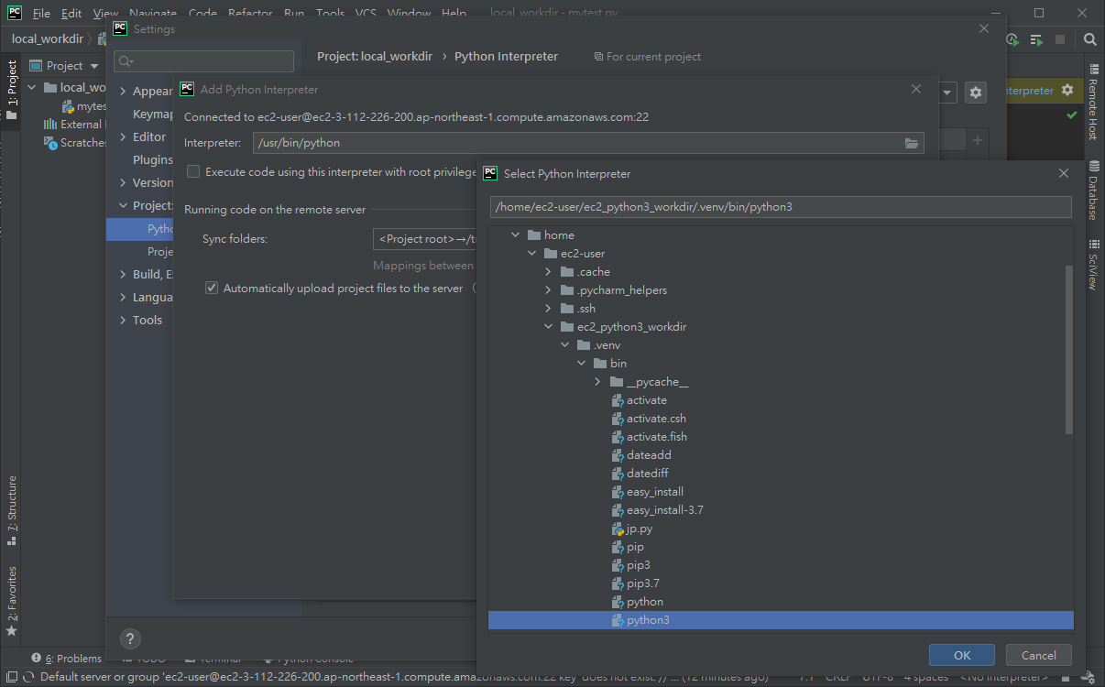Click the file chooser vertical scrollbar

[1068, 349]
